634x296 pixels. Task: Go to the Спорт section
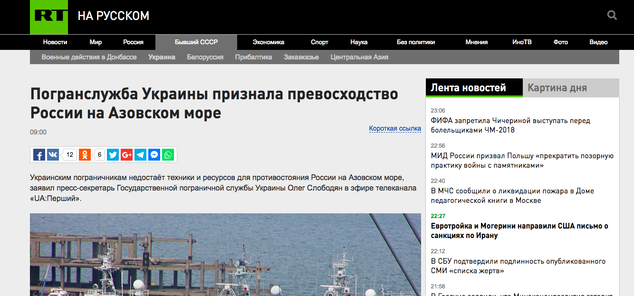coord(319,42)
